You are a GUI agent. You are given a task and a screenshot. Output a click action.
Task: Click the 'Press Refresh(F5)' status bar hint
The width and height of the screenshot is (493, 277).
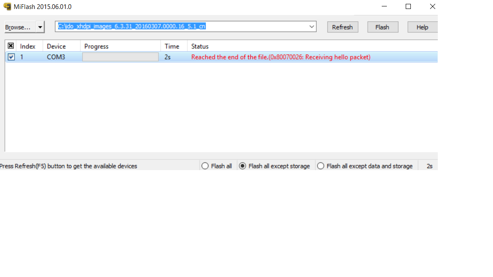(68, 166)
